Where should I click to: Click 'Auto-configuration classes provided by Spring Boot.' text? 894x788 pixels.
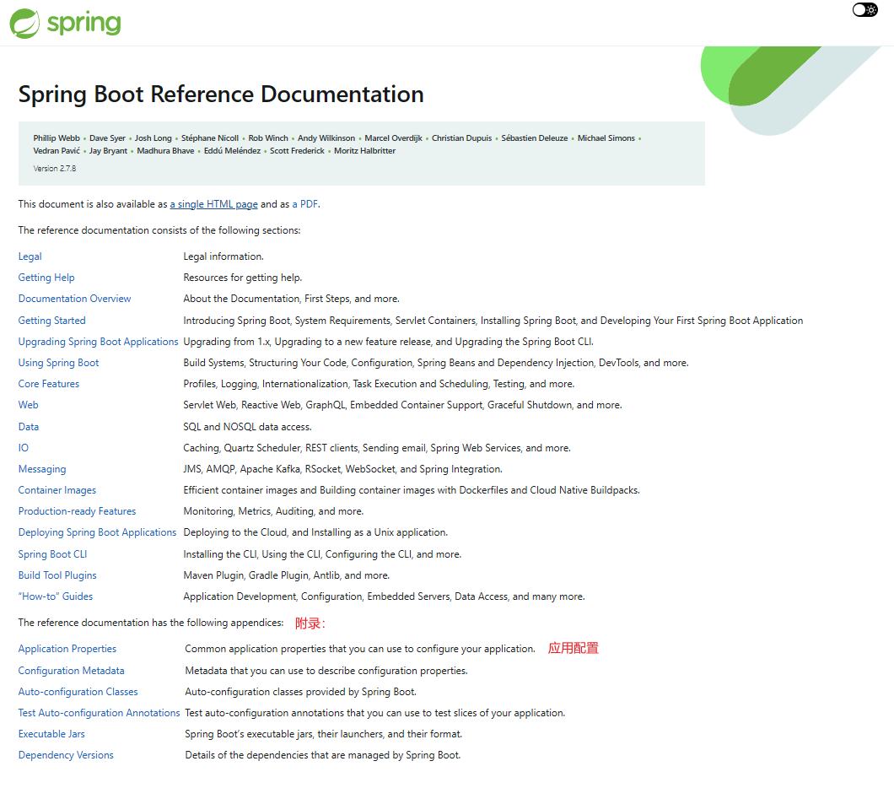(x=300, y=692)
